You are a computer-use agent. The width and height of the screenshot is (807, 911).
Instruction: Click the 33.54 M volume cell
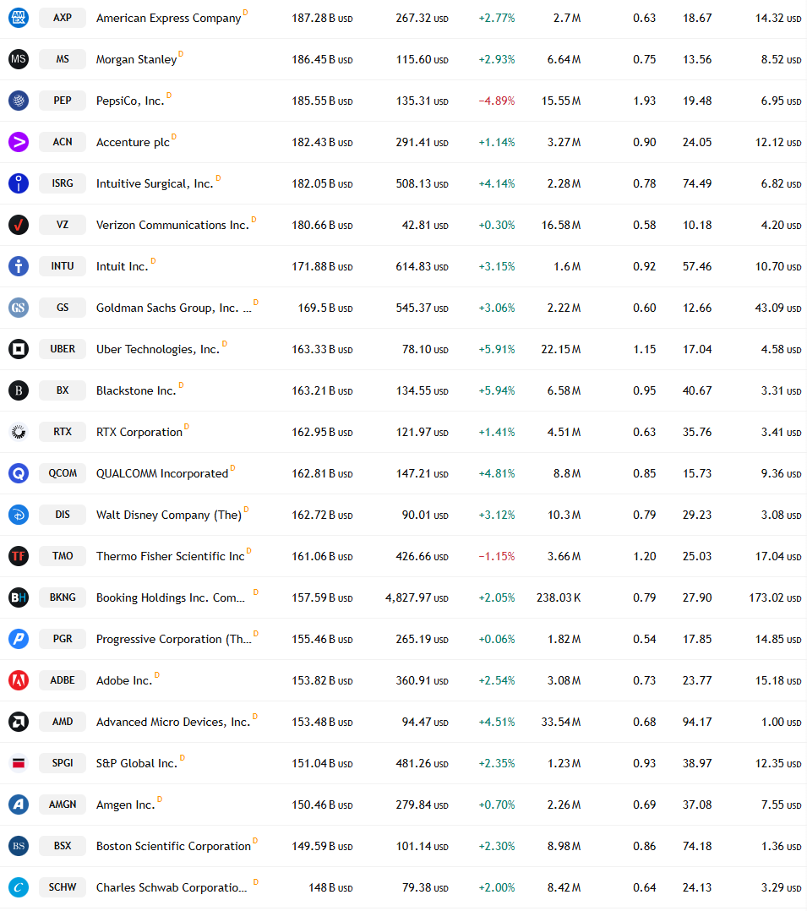tap(561, 723)
